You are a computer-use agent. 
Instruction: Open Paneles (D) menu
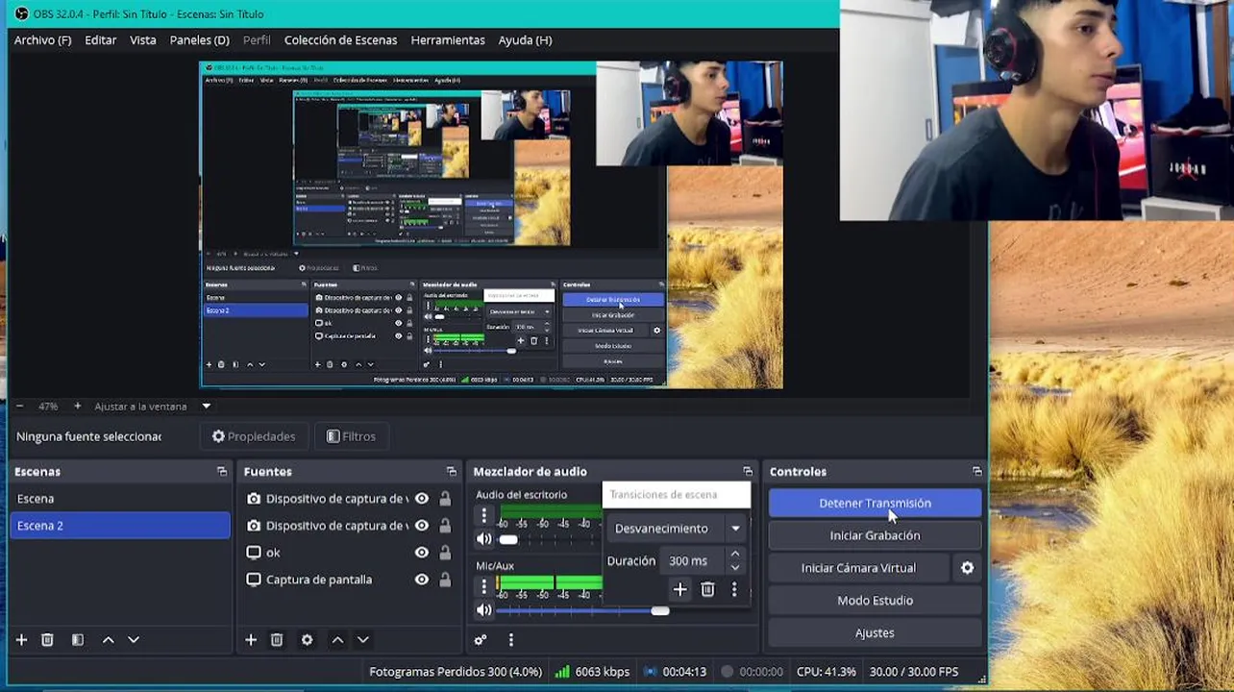pos(199,40)
